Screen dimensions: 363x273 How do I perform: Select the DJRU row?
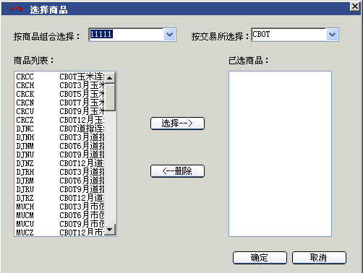click(59, 189)
